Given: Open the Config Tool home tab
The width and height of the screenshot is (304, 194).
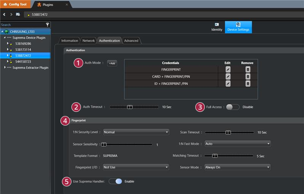Looking at the screenshot, I should pyautogui.click(x=15, y=4).
